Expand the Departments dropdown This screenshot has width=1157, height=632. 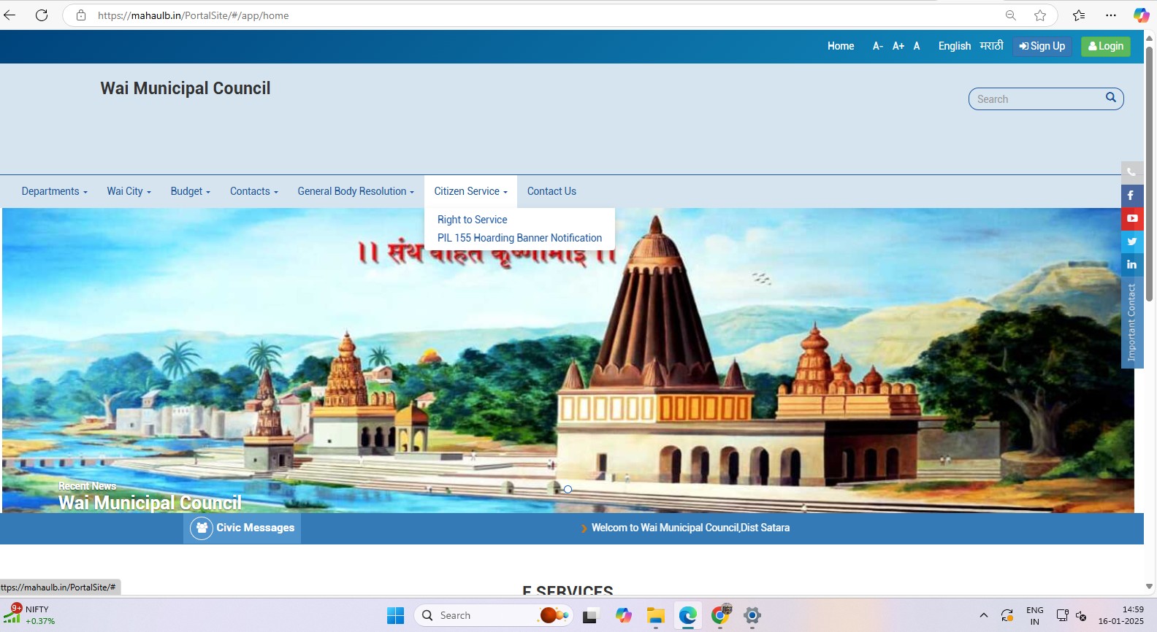pyautogui.click(x=55, y=191)
